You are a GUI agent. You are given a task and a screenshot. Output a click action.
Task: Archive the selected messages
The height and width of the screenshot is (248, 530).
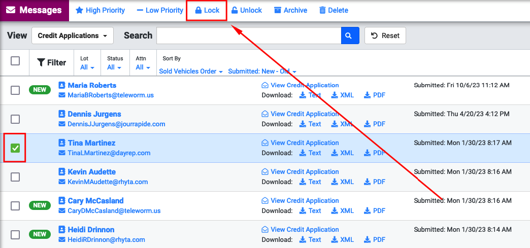coord(290,11)
